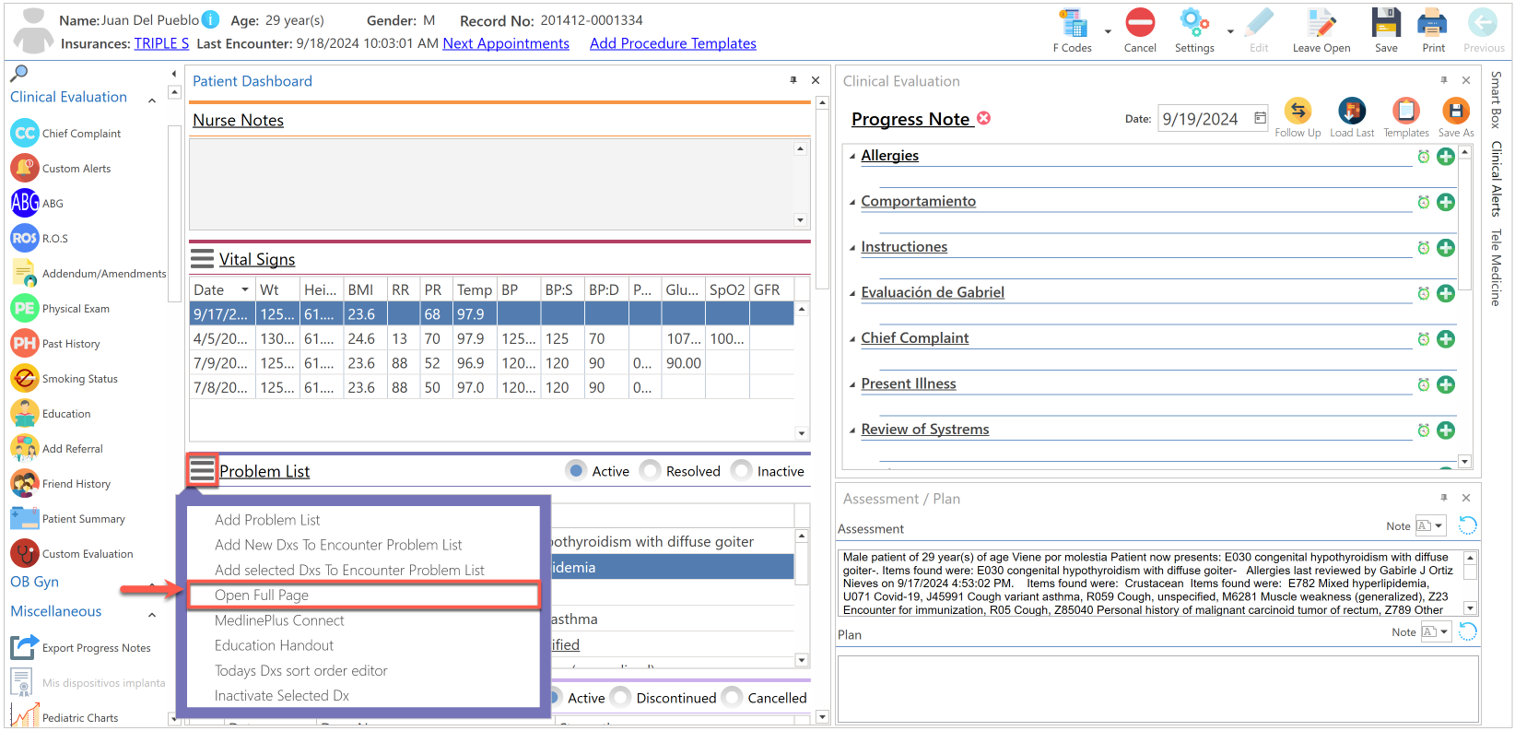Screen dimensions: 1515x731
Task: Choose Inactivate Selected Dx menu entry
Action: [282, 695]
